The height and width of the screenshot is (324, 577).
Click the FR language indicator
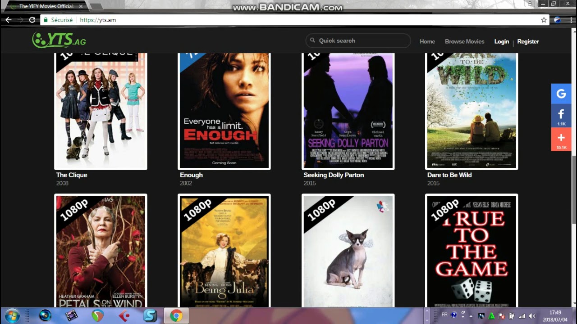click(444, 315)
